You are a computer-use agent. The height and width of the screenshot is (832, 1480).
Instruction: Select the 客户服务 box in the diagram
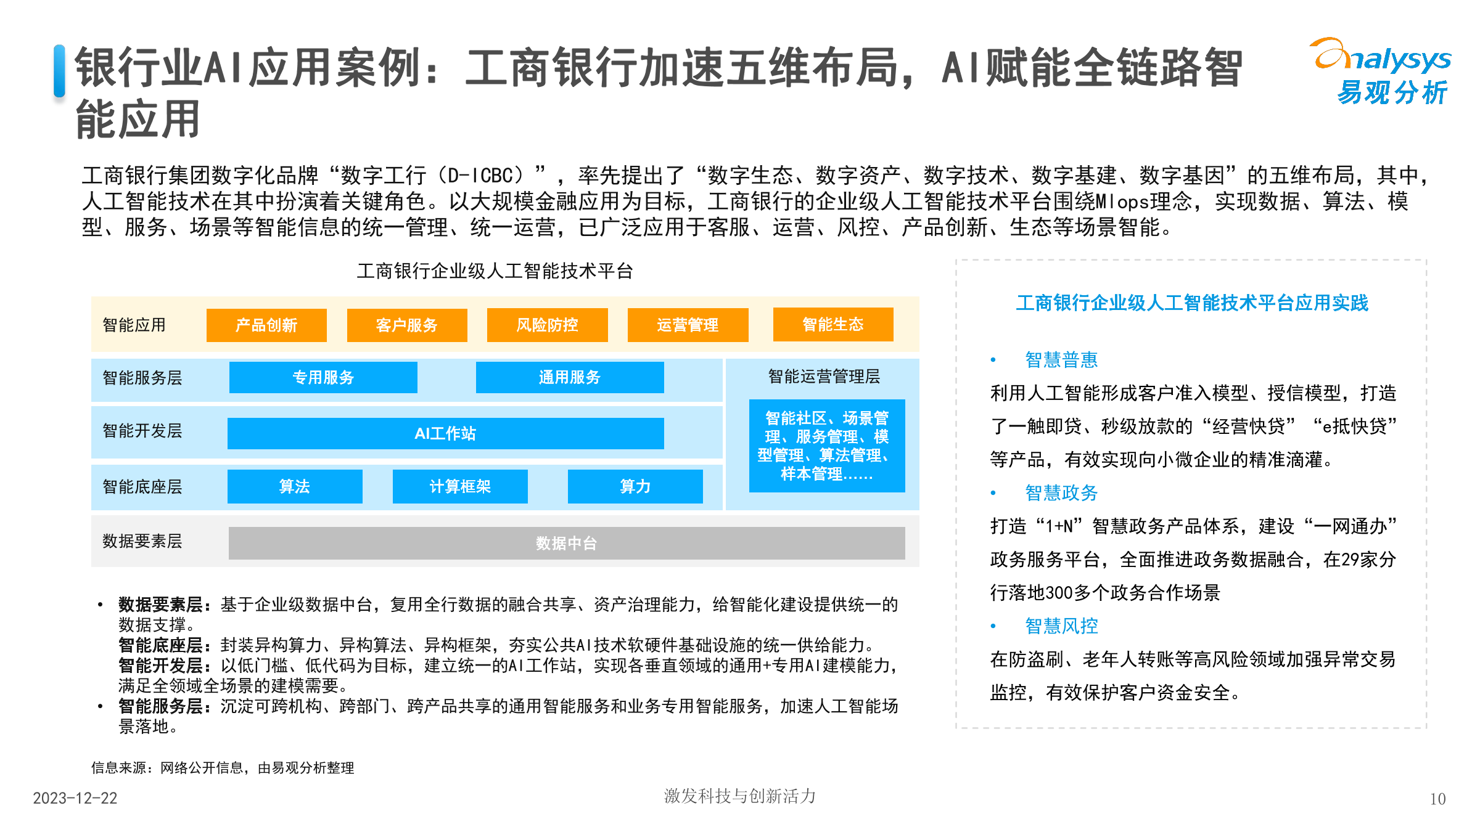407,325
